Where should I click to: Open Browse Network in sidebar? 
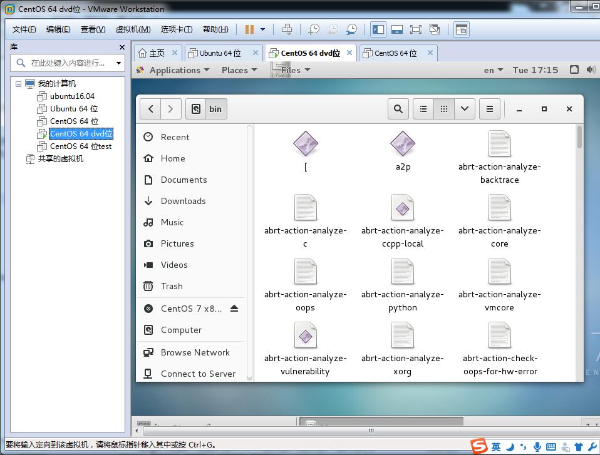pyautogui.click(x=191, y=352)
